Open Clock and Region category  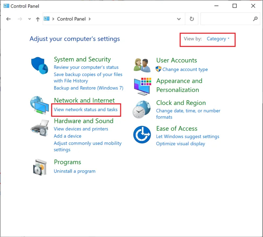click(181, 103)
